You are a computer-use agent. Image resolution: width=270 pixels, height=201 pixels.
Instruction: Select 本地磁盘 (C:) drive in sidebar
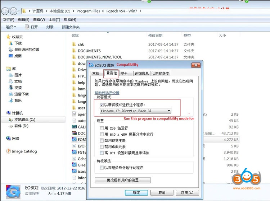[x=24, y=120]
